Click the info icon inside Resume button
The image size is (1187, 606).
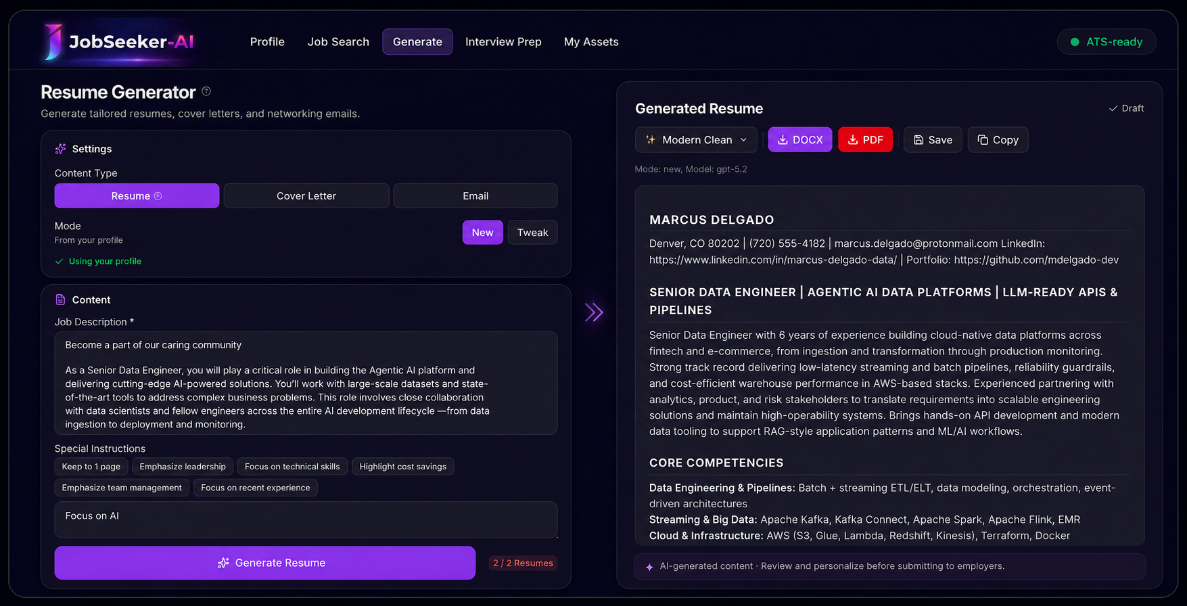(x=158, y=196)
